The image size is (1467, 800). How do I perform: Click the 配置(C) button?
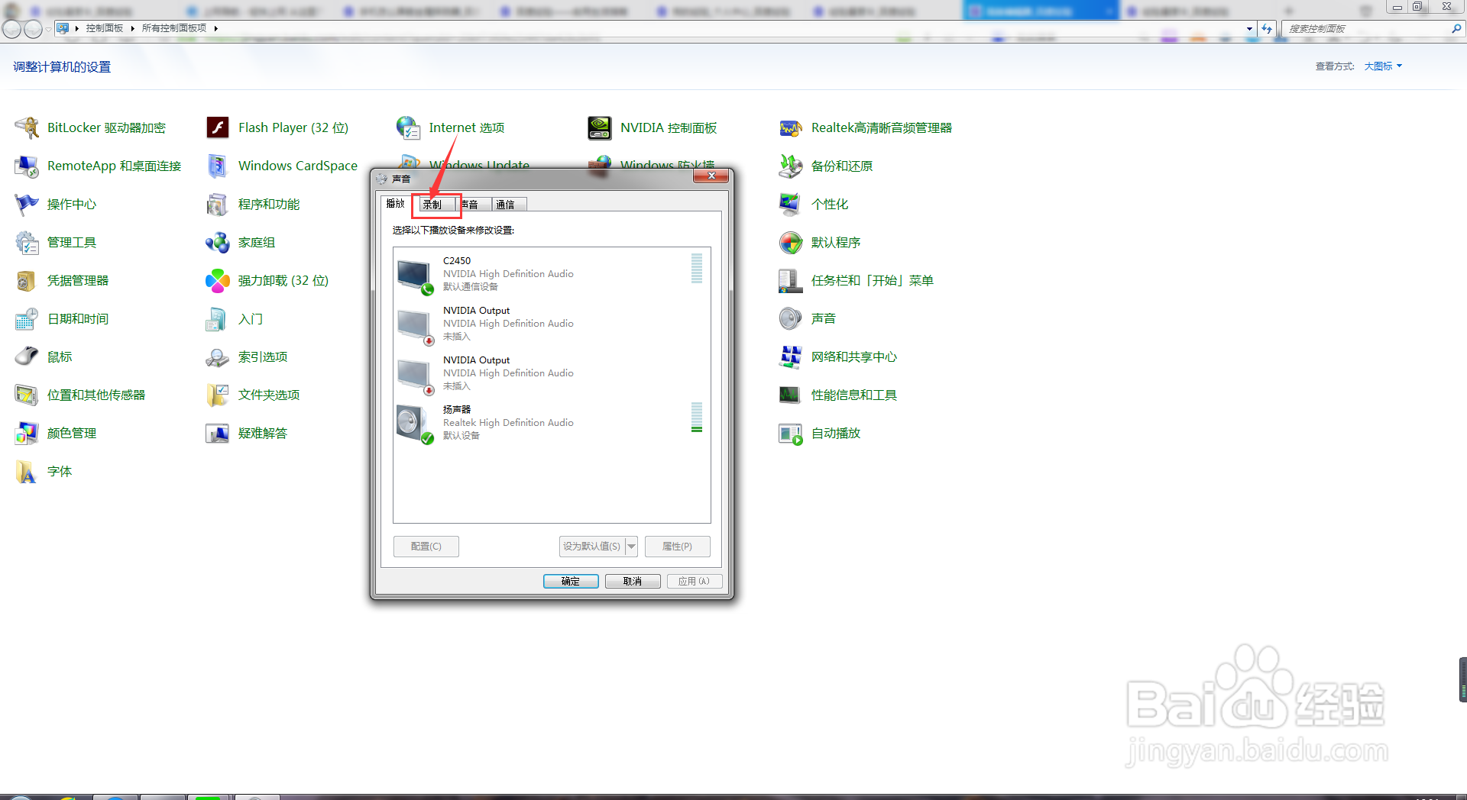click(426, 547)
